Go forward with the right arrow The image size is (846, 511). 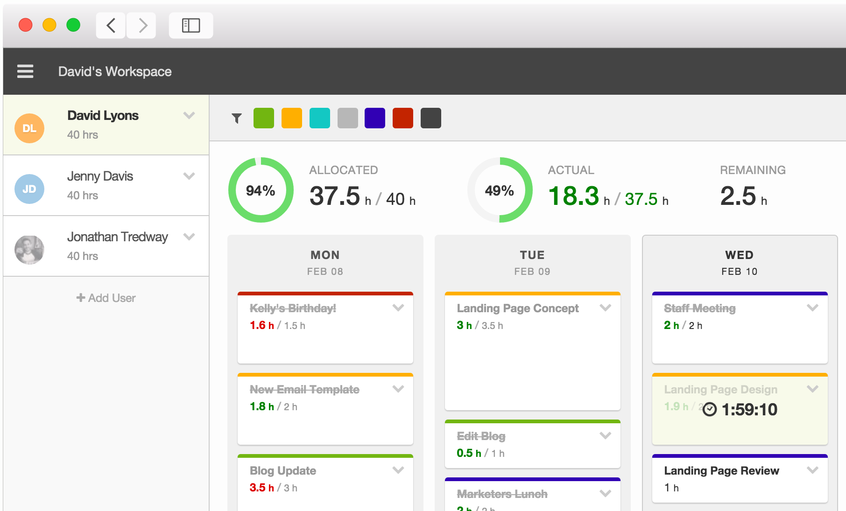click(x=142, y=25)
